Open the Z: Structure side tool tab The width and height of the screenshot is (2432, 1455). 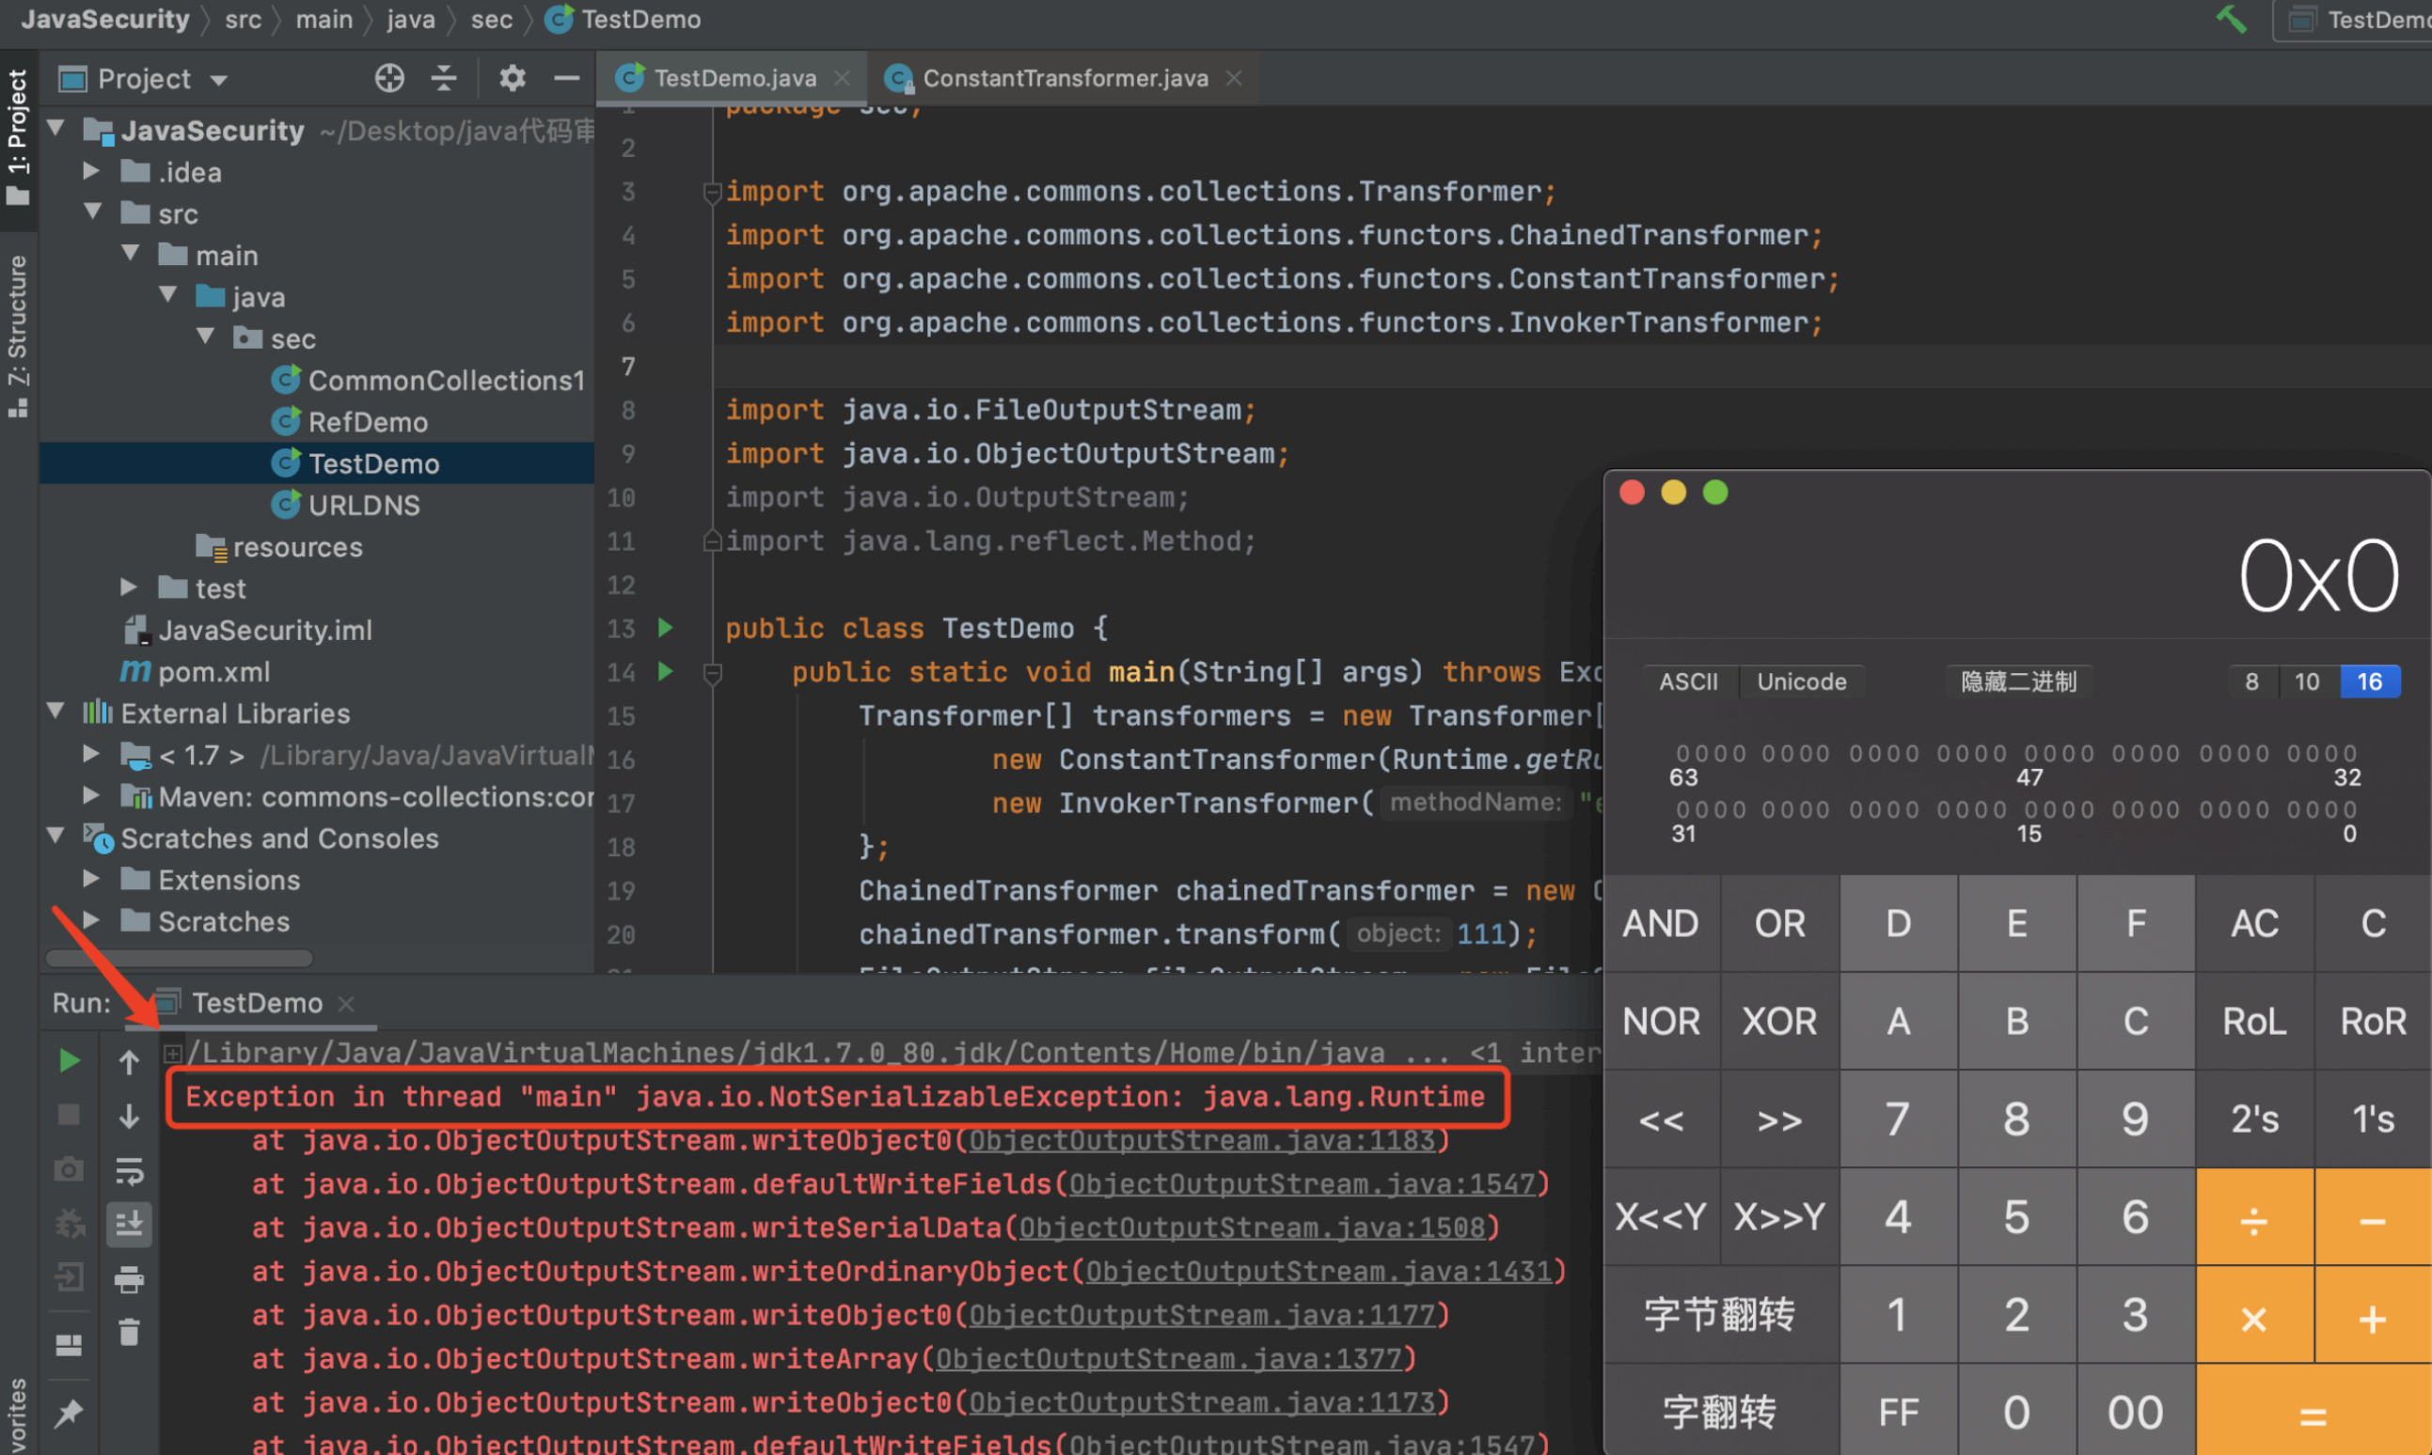[x=18, y=336]
